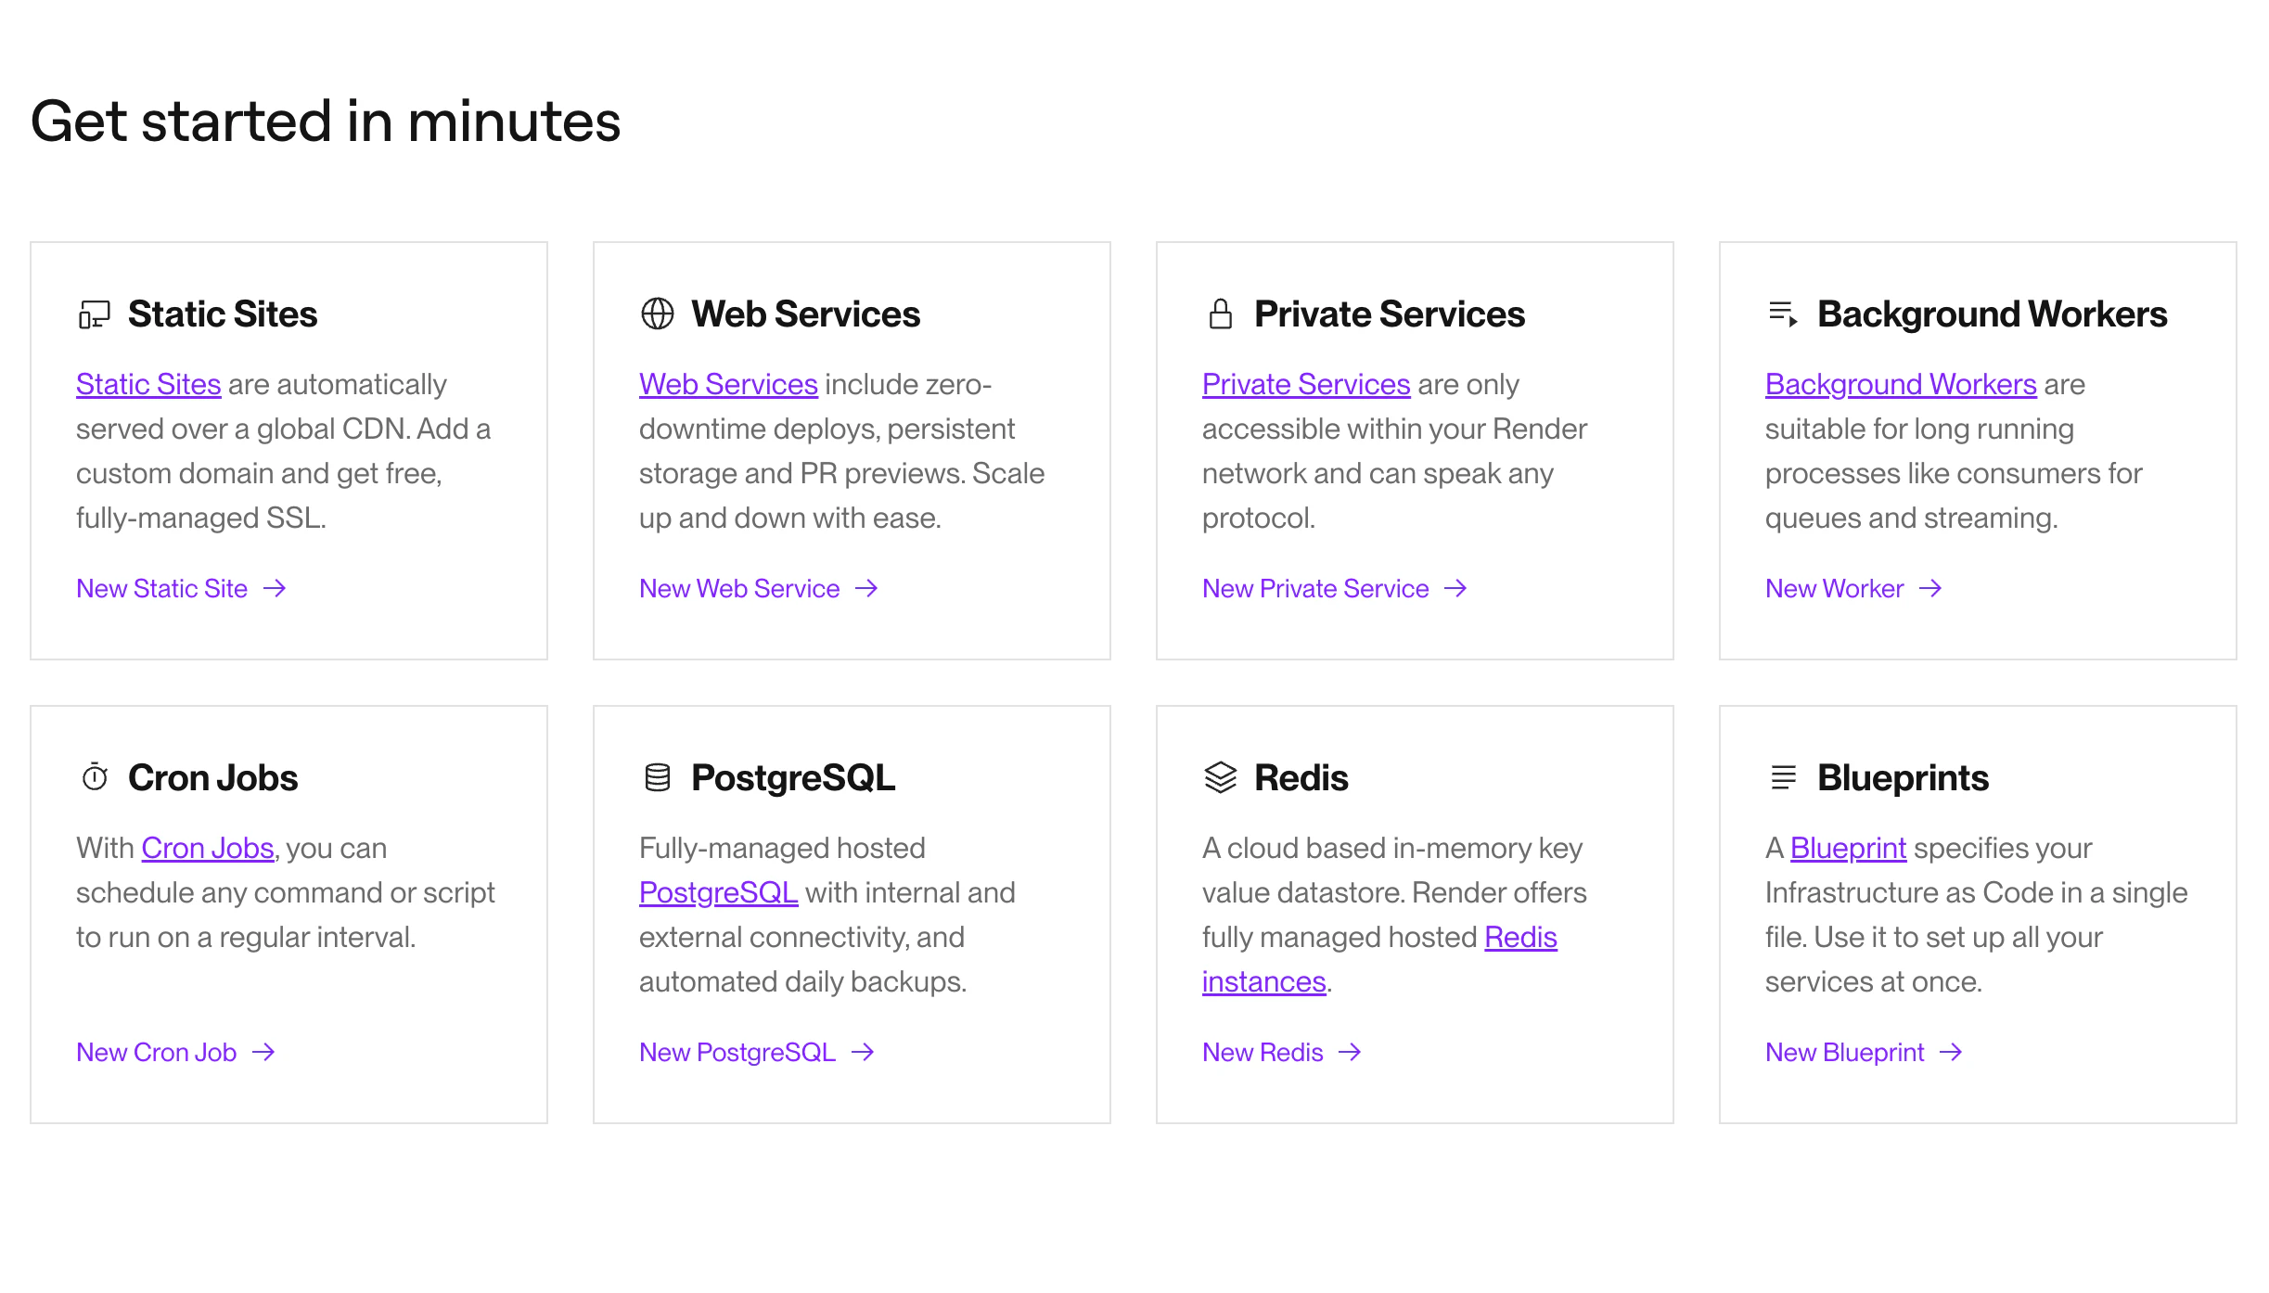Create a New PostgreSQL database
The height and width of the screenshot is (1293, 2269).
coord(757,1053)
